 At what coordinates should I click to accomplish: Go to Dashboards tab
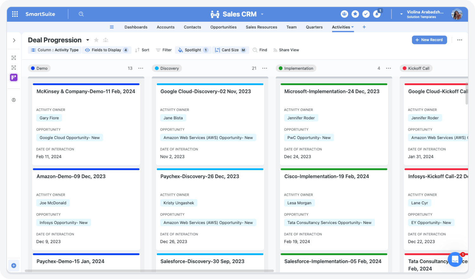tap(136, 27)
